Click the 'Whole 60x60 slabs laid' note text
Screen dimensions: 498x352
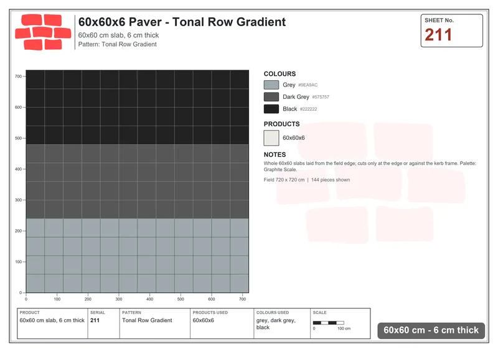370,166
